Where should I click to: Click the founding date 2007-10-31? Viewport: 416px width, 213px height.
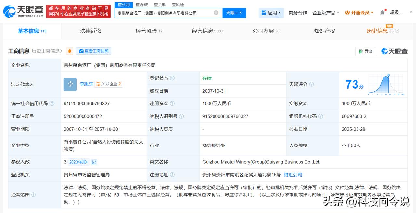(214, 91)
